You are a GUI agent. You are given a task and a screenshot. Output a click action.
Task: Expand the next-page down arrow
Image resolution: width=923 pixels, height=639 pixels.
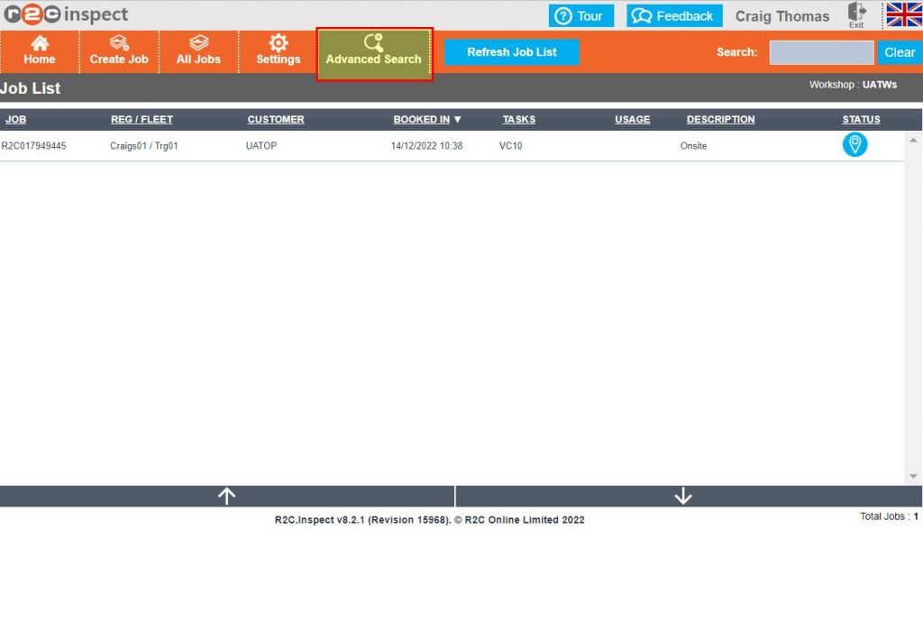tap(683, 495)
